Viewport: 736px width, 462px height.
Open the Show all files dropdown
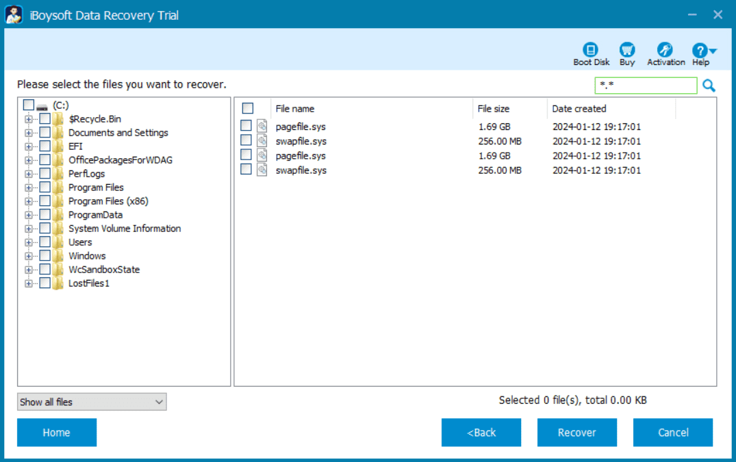(91, 402)
